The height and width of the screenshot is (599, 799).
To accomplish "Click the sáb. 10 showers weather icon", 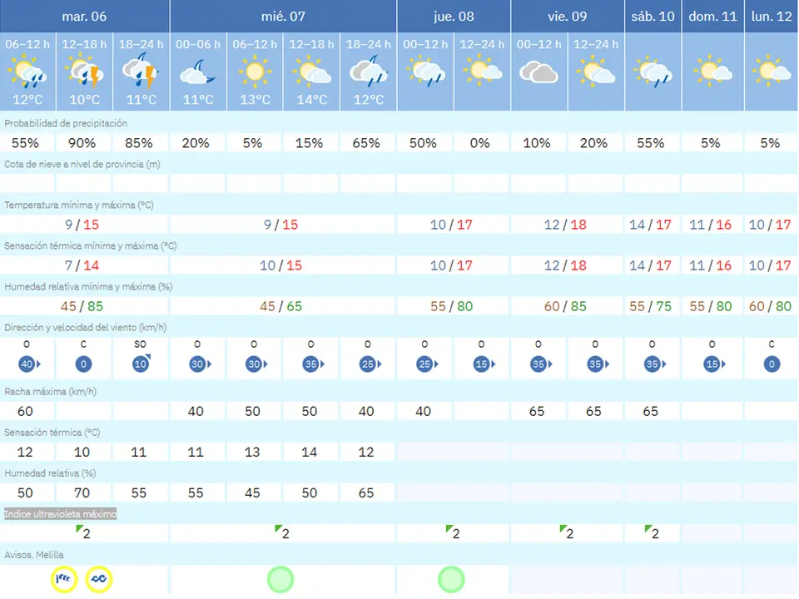I will click(x=653, y=72).
